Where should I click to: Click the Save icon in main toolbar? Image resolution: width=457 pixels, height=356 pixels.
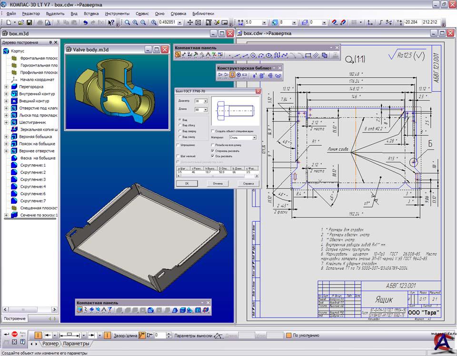[30, 22]
